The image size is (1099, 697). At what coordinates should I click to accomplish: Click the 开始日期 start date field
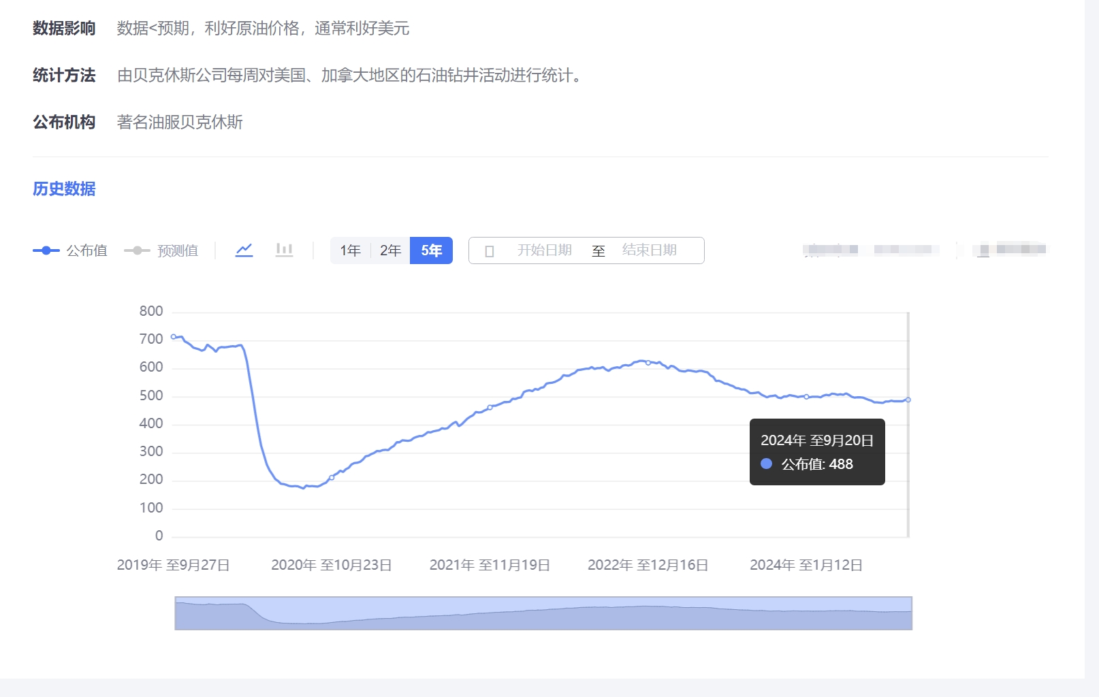[544, 250]
